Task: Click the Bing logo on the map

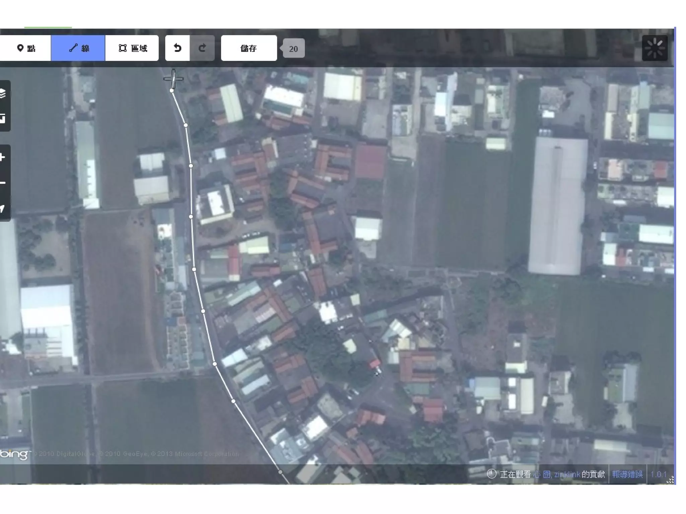Action: 15,454
